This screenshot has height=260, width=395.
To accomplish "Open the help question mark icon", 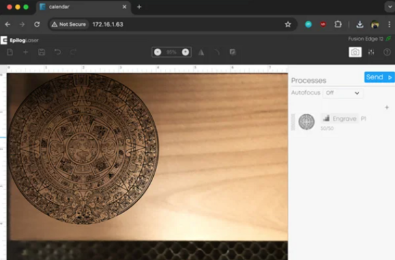I will coord(387,52).
